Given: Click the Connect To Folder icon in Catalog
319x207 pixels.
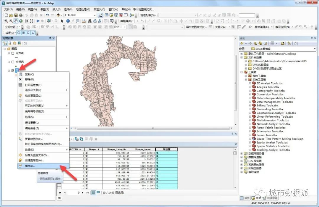Looking at the screenshot, I should click(283, 43).
